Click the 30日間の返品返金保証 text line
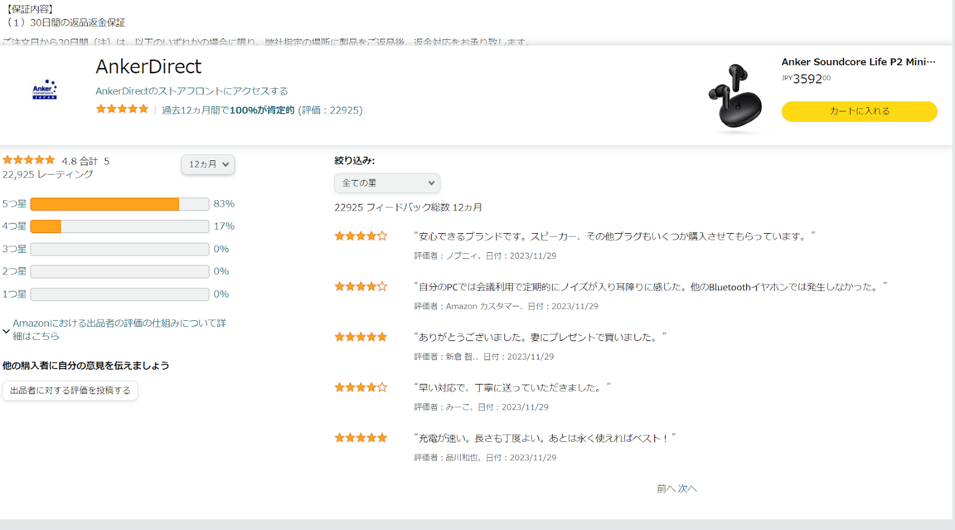This screenshot has height=530, width=955. click(x=66, y=23)
